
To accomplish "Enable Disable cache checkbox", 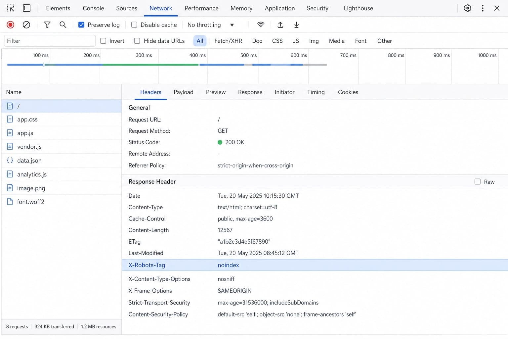I will 134,25.
